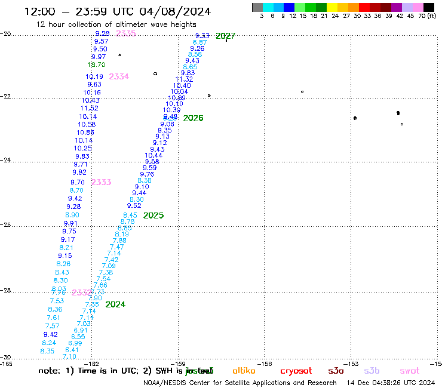442x388 pixels.
Task: Click the green 2025 time label
Action: (154, 215)
